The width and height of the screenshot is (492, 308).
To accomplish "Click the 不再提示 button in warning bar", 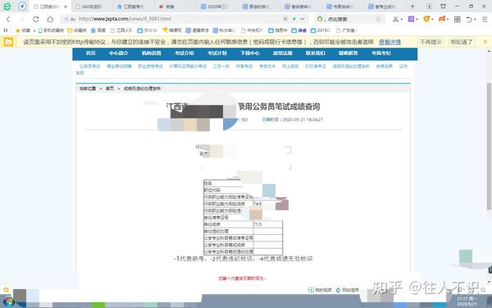I will 430,42.
